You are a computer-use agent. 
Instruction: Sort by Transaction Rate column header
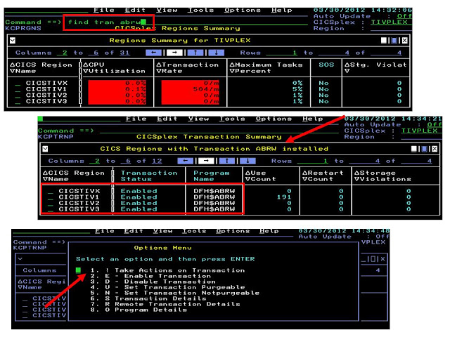pyautogui.click(x=188, y=68)
